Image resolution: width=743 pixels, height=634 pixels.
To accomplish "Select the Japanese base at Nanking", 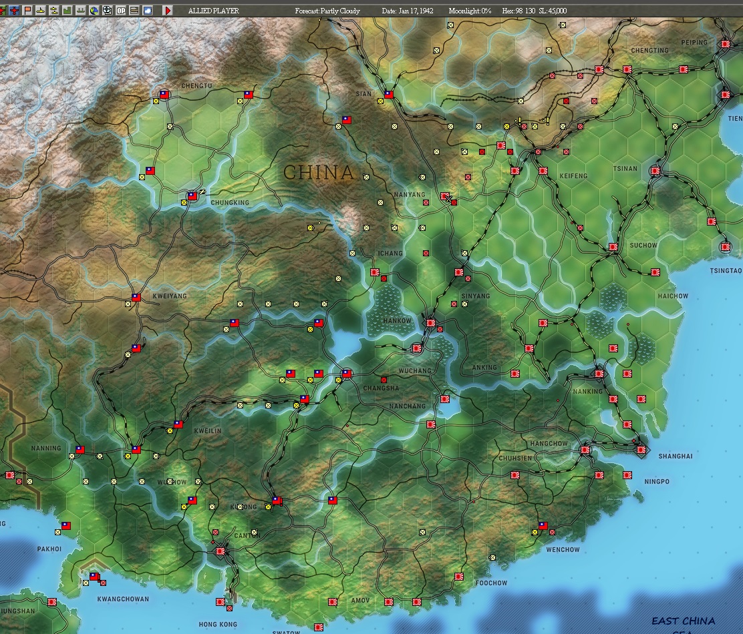I will pyautogui.click(x=599, y=373).
